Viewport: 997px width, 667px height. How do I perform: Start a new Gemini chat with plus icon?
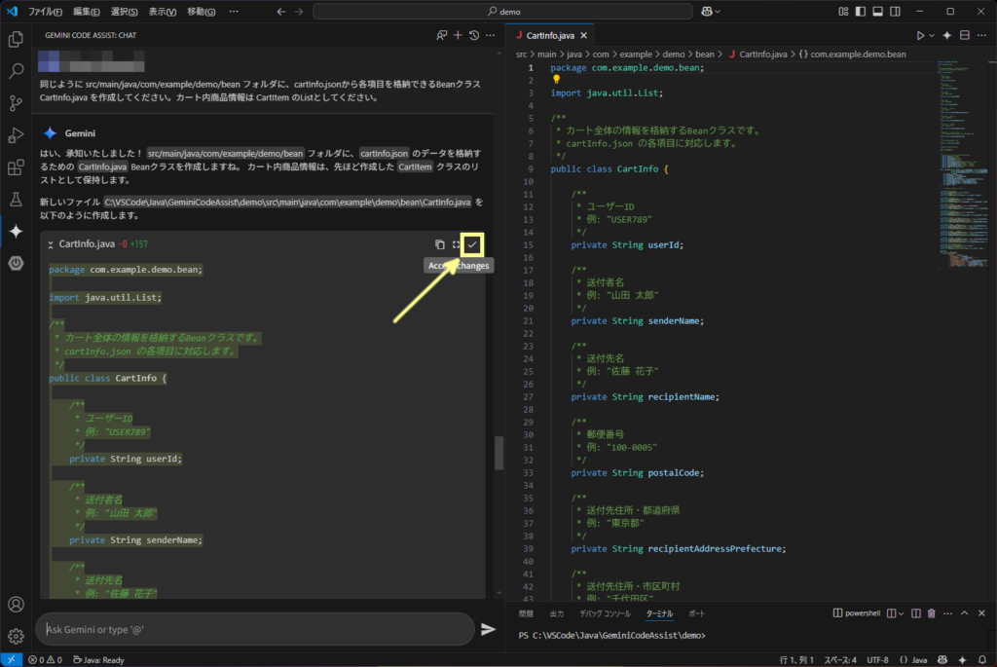[x=458, y=36]
